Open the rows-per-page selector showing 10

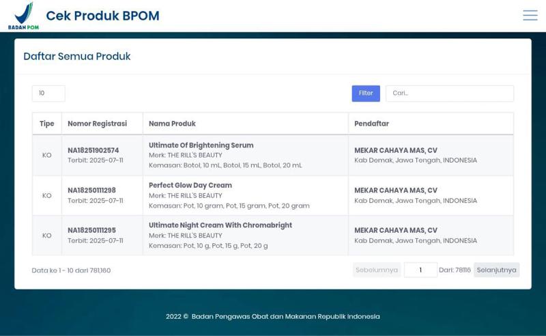pos(48,94)
